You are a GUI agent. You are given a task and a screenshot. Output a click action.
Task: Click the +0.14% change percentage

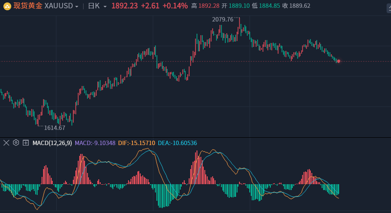tap(175, 6)
